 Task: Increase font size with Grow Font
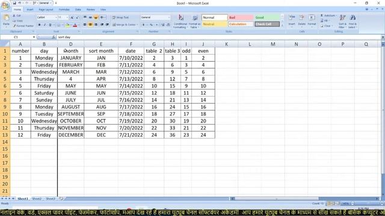(72, 17)
